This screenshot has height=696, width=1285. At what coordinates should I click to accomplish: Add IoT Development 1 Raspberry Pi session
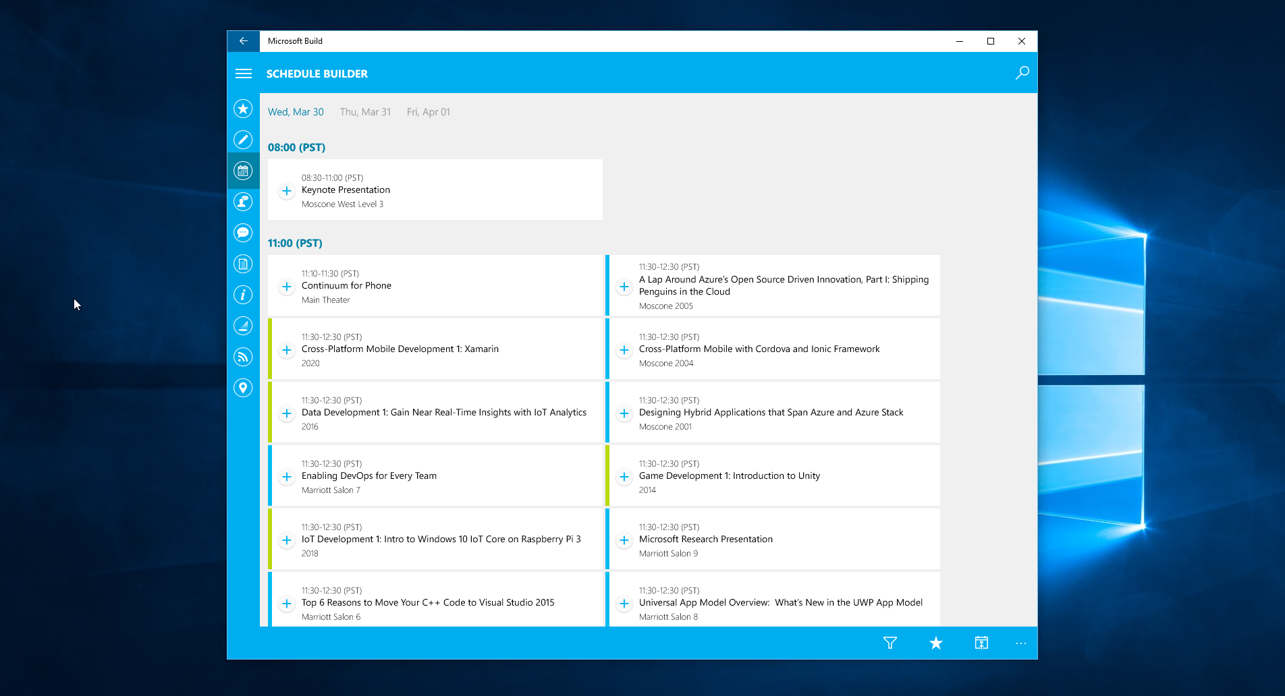[x=287, y=540]
